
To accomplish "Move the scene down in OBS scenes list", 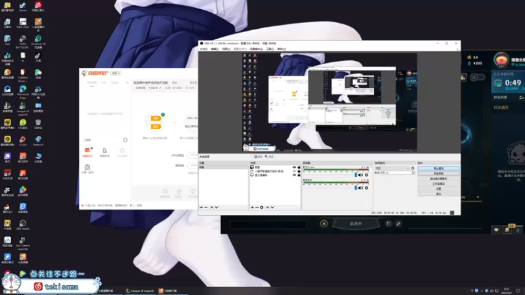I will [217, 207].
